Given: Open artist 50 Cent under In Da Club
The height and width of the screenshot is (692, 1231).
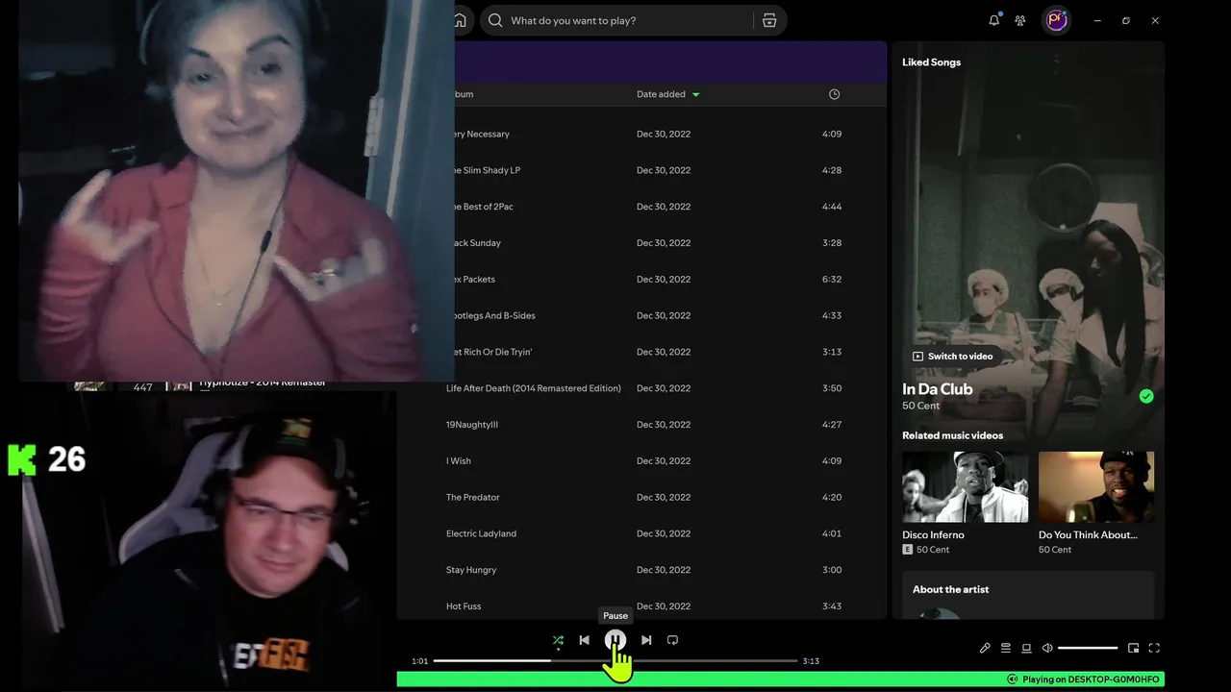Looking at the screenshot, I should coord(921,406).
